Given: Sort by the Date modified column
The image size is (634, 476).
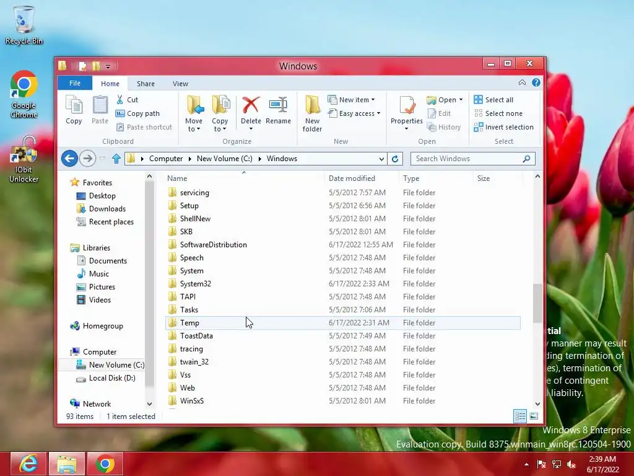Looking at the screenshot, I should (x=362, y=178).
